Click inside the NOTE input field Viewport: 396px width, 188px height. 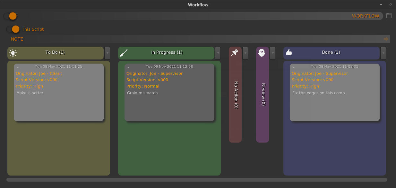tap(193, 39)
